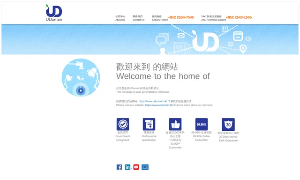
Task: Click the 'Trusted by 20,000+ Customers' caption
Action: coord(175,143)
